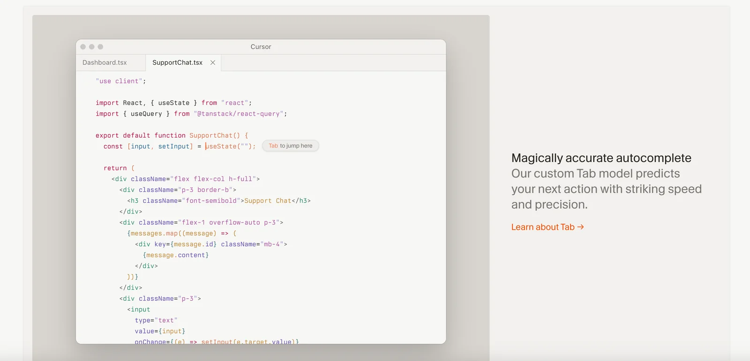This screenshot has height=361, width=750.
Task: Click the 'Cursor' window title text
Action: point(261,47)
